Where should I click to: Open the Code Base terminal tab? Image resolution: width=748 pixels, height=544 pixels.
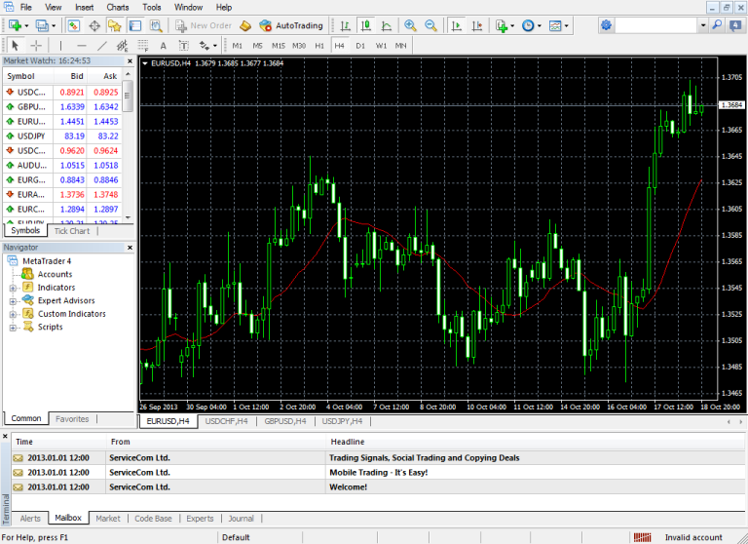(153, 519)
